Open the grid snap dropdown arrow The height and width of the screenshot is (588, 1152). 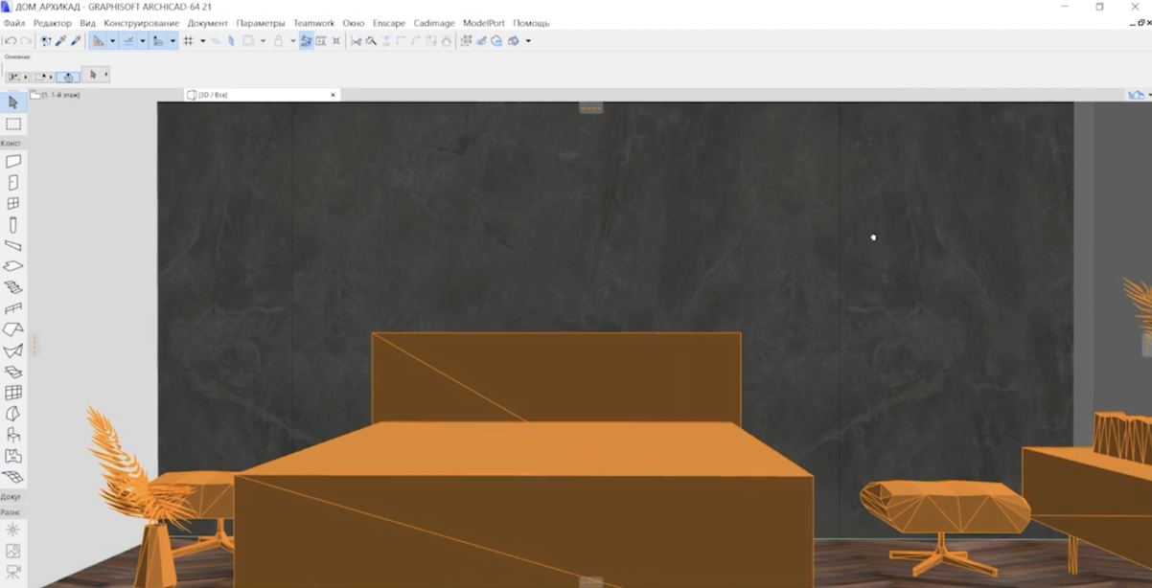202,40
